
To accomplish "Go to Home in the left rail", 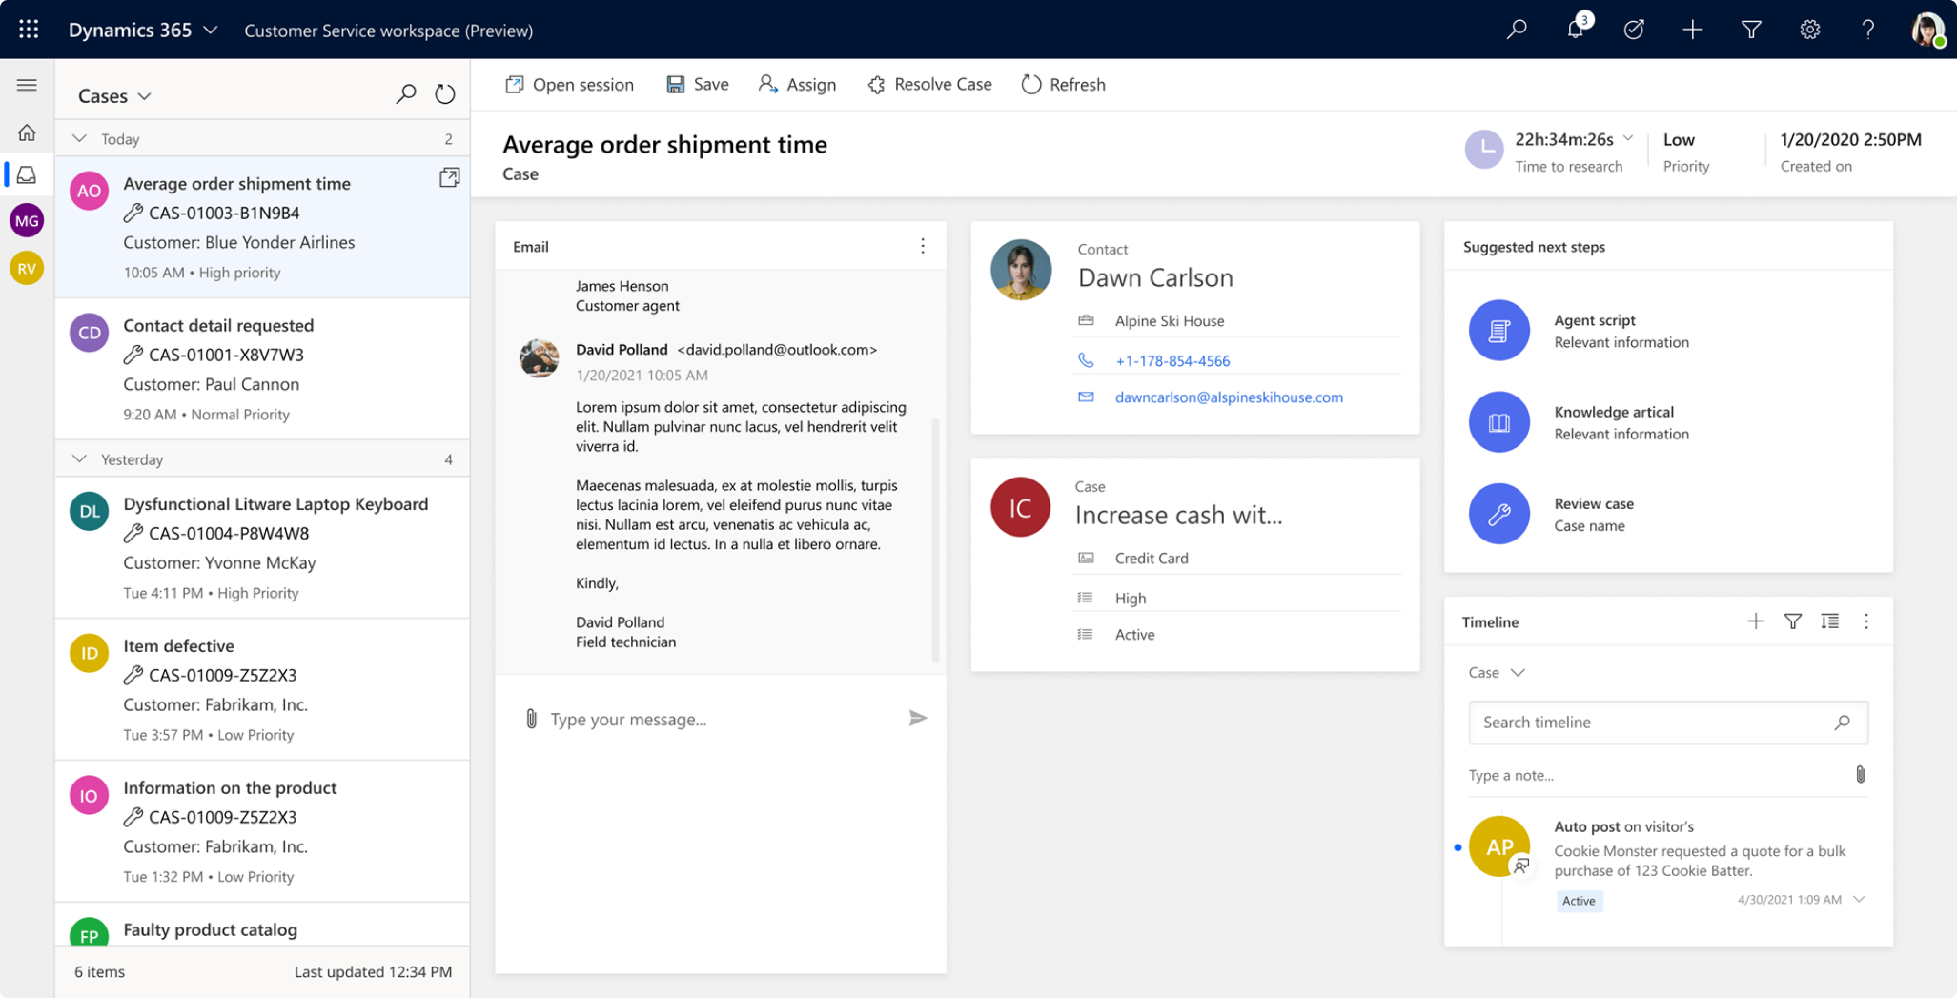I will coord(27,132).
